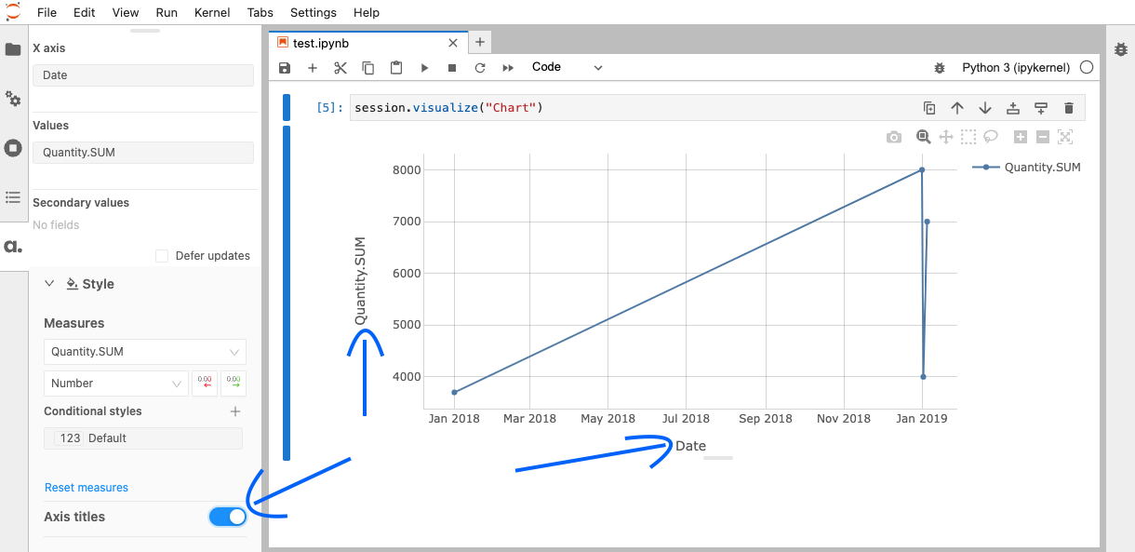
Task: Click the Plotly camera download icon
Action: tap(894, 137)
